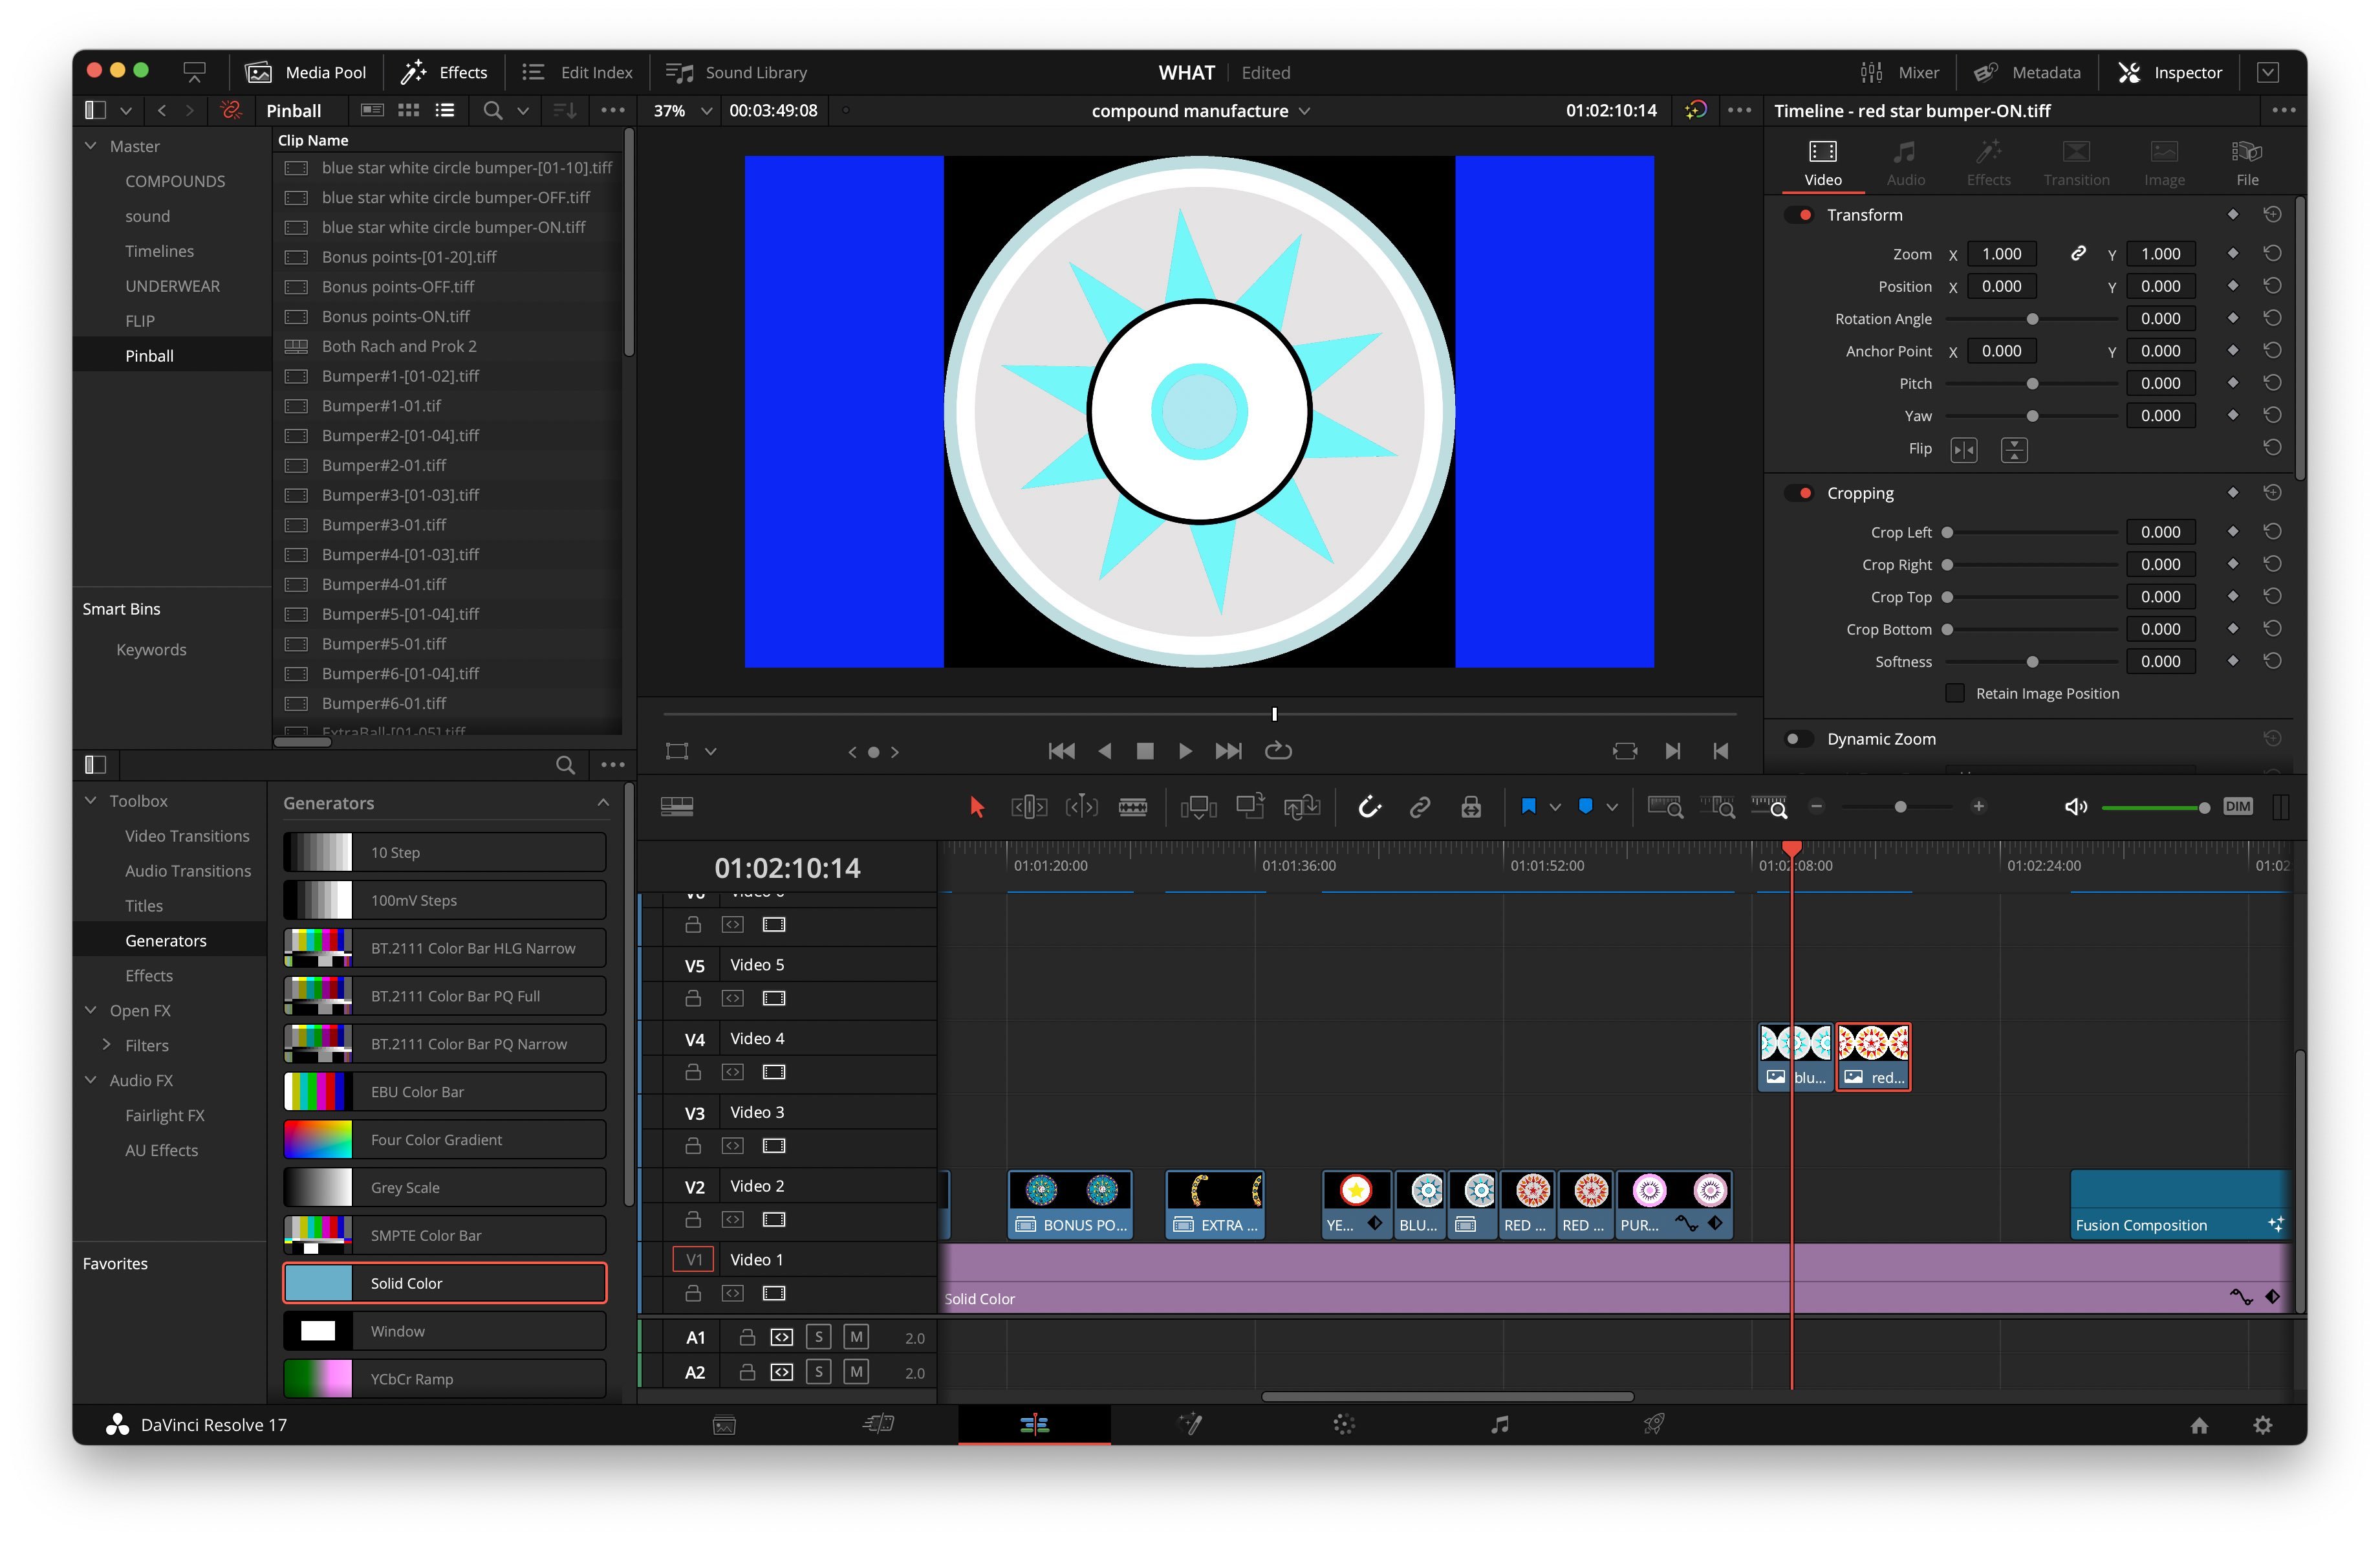Toggle the DIM audio button

2238,807
